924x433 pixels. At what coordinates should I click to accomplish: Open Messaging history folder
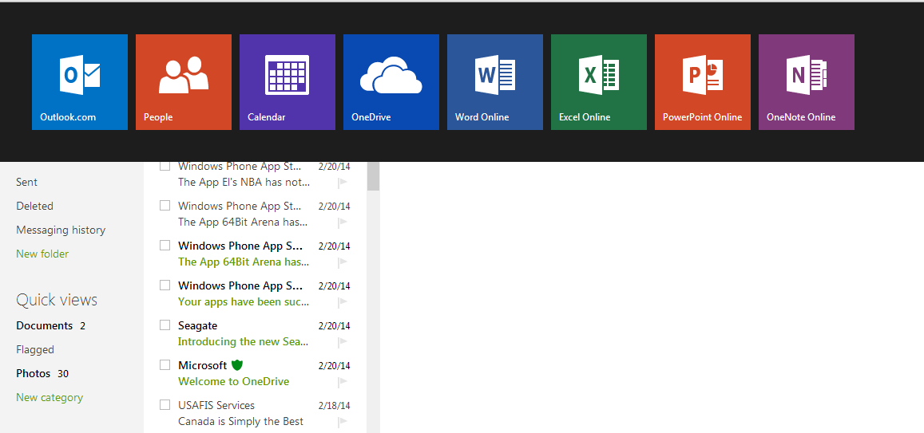coord(61,230)
